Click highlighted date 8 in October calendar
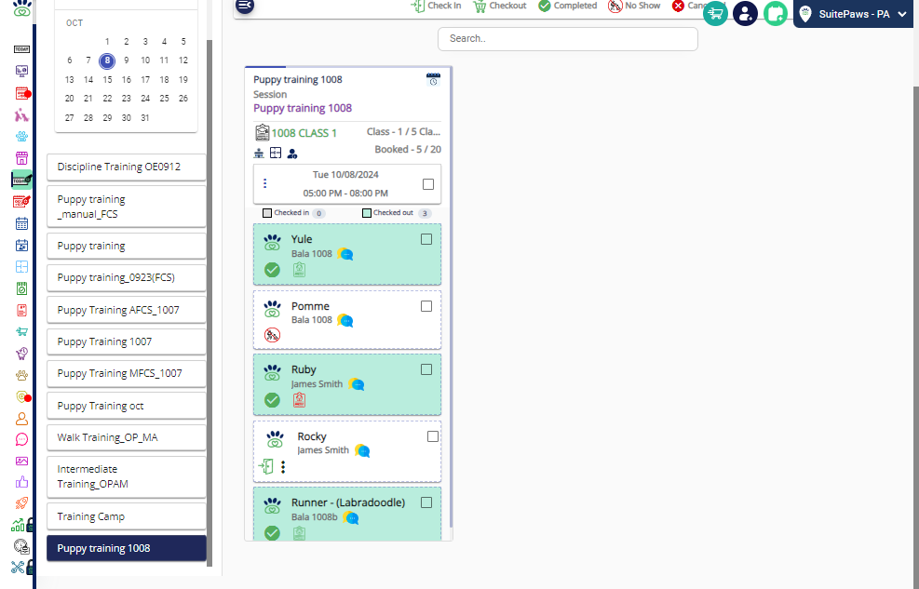Viewport: 919px width, 589px height. tap(107, 60)
